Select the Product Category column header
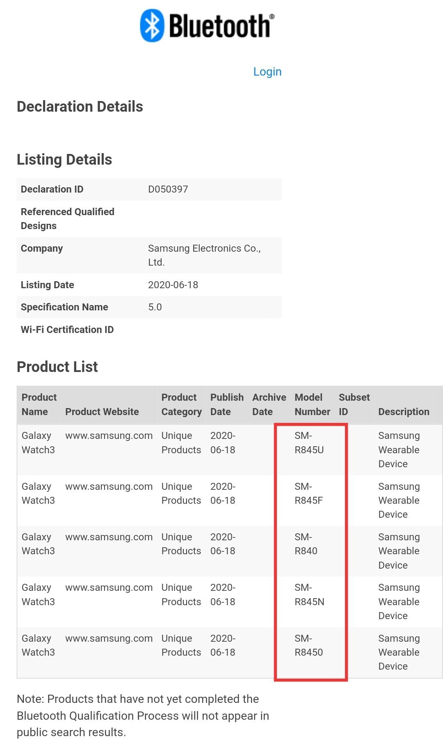Screen dimensions: 443x746 (x=181, y=404)
